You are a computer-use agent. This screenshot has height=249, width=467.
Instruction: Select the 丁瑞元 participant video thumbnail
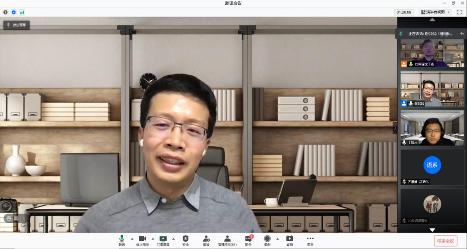point(432,128)
